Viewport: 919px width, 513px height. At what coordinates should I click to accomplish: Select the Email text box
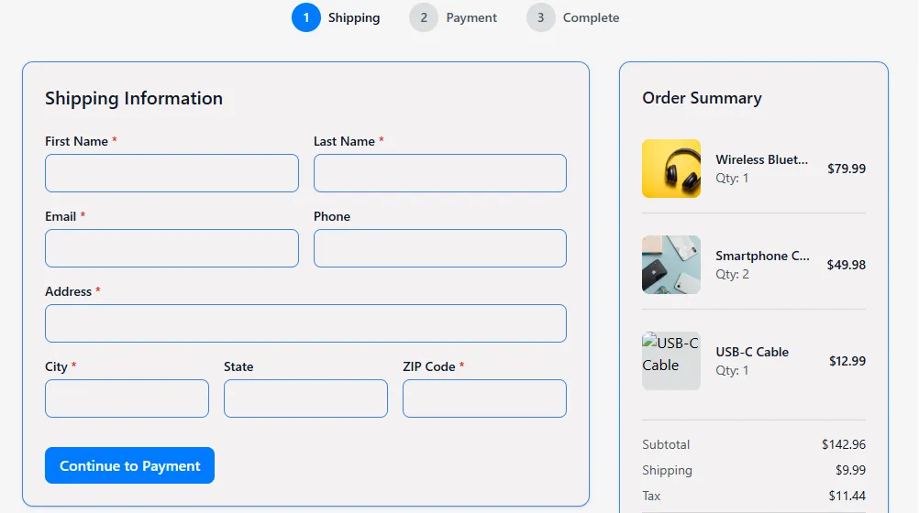click(x=172, y=248)
